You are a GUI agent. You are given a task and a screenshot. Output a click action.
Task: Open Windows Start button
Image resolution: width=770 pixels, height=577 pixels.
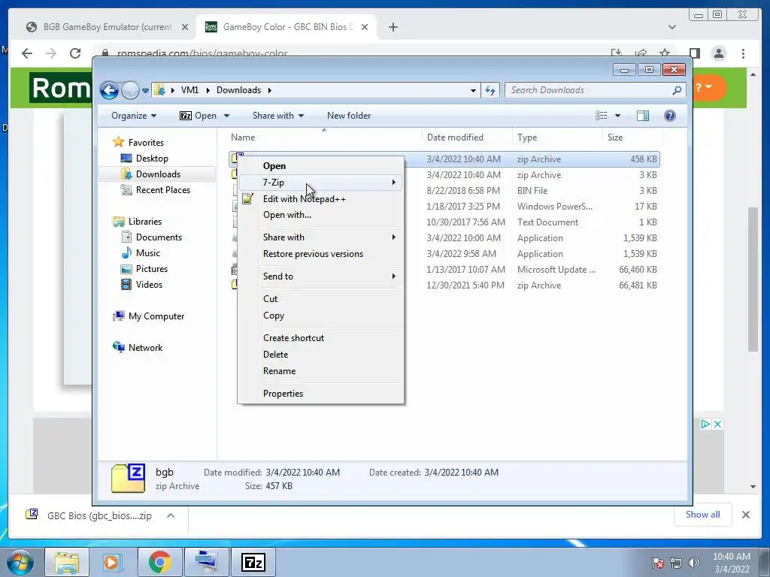pyautogui.click(x=20, y=562)
